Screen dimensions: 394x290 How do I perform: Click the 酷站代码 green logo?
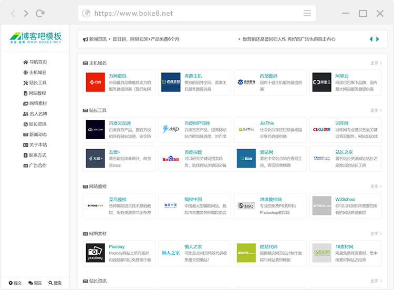tap(246, 253)
